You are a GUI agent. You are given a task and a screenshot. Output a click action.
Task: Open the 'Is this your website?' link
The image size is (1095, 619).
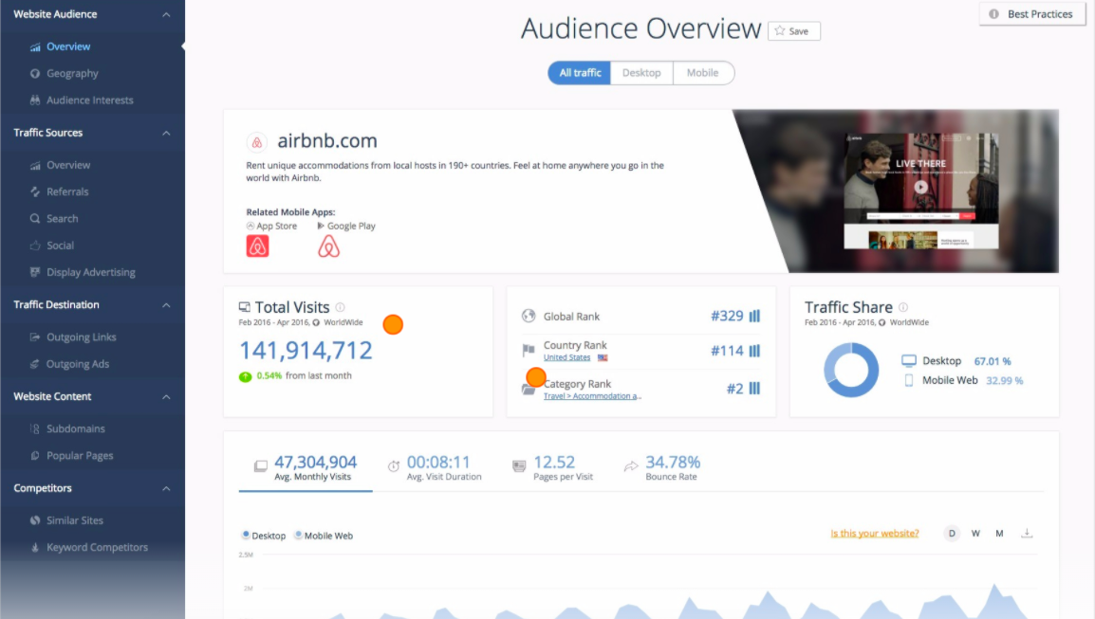(874, 534)
